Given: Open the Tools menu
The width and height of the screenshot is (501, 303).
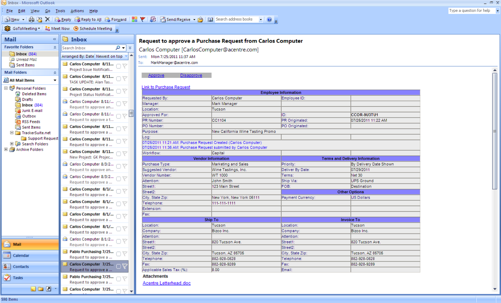Looking at the screenshot, I should [x=60, y=11].
